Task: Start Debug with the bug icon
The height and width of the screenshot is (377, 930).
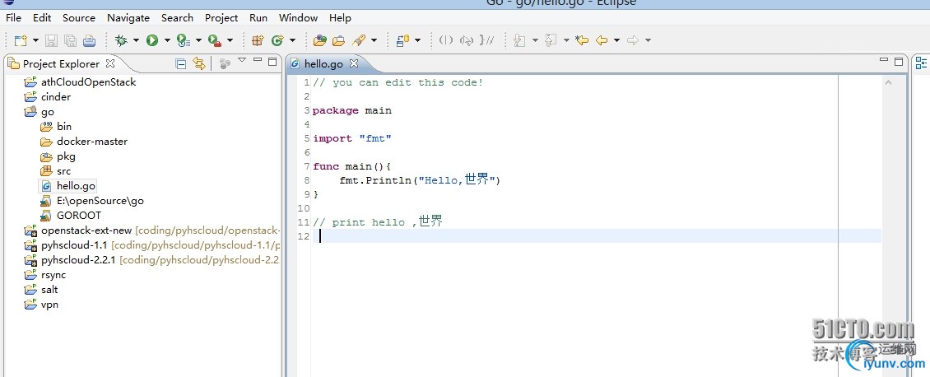Action: coord(121,40)
